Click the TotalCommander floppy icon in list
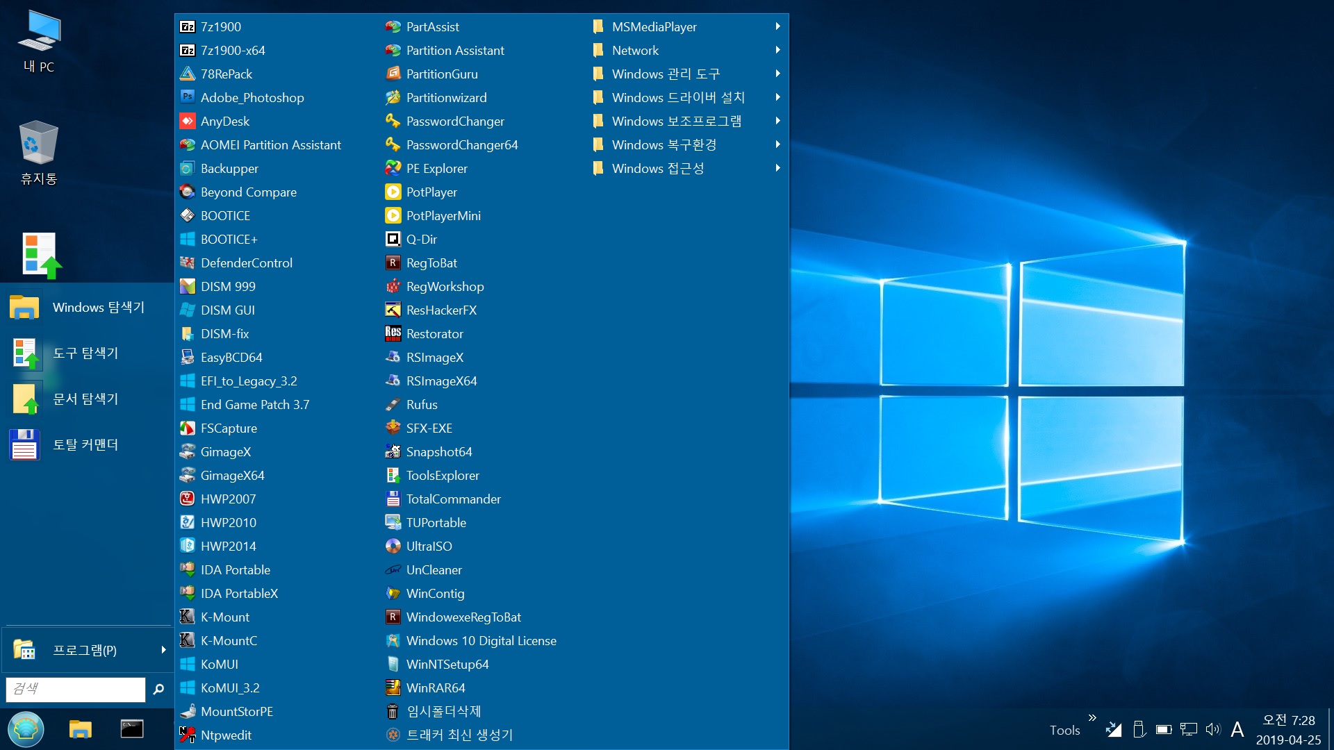This screenshot has height=750, width=1334. [x=393, y=499]
